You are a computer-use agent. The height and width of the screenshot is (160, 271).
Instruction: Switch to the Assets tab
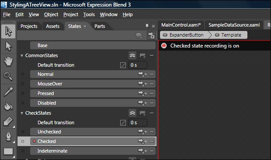[x=53, y=26]
